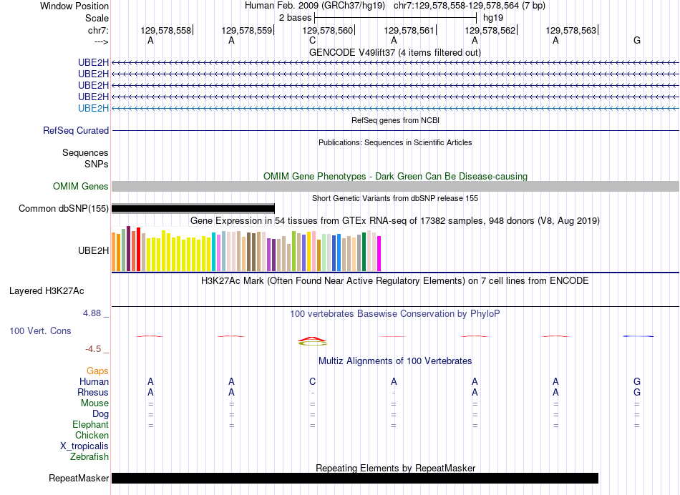
Task: Click the '2 bases' scale bar label
Action: (x=295, y=18)
